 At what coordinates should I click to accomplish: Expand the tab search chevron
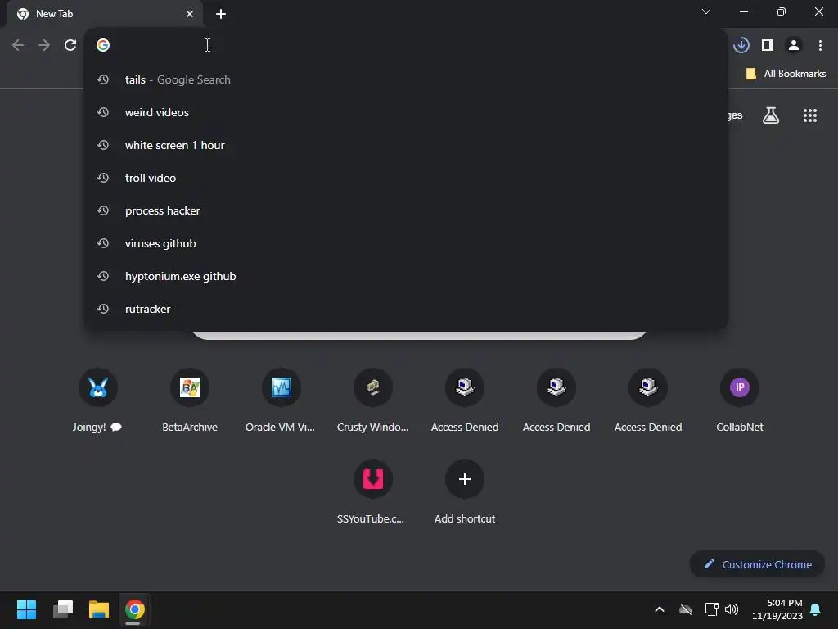(706, 11)
